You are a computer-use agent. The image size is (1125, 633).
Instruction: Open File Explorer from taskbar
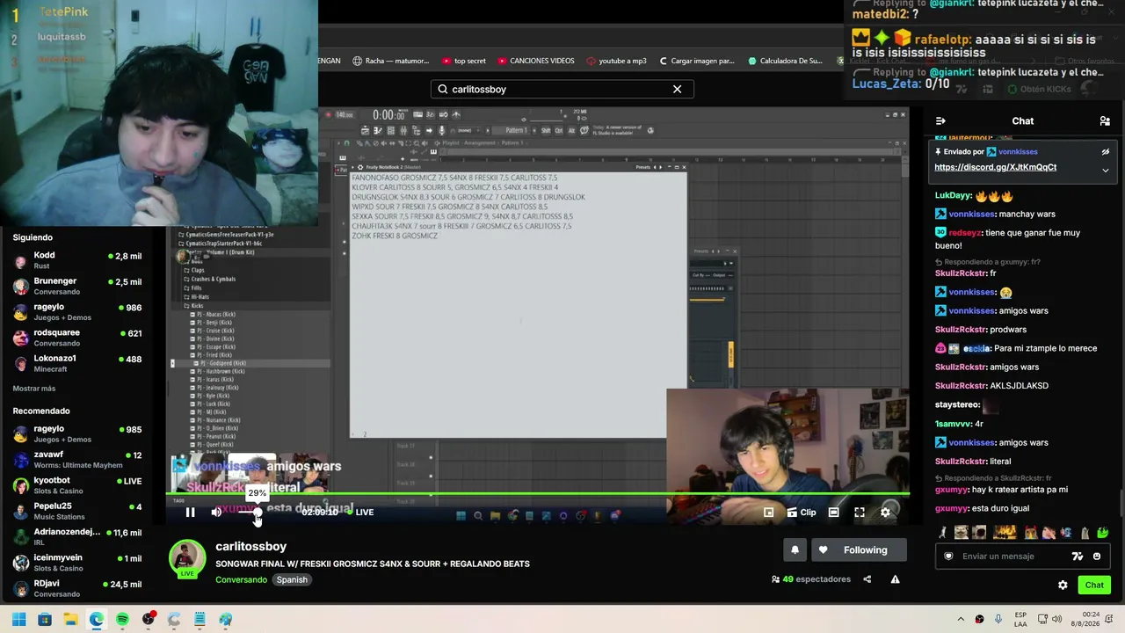(70, 619)
